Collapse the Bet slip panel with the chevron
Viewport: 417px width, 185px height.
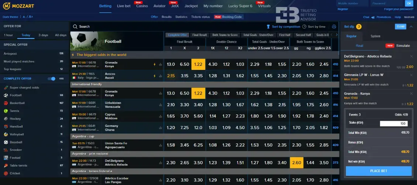pyautogui.click(x=411, y=26)
